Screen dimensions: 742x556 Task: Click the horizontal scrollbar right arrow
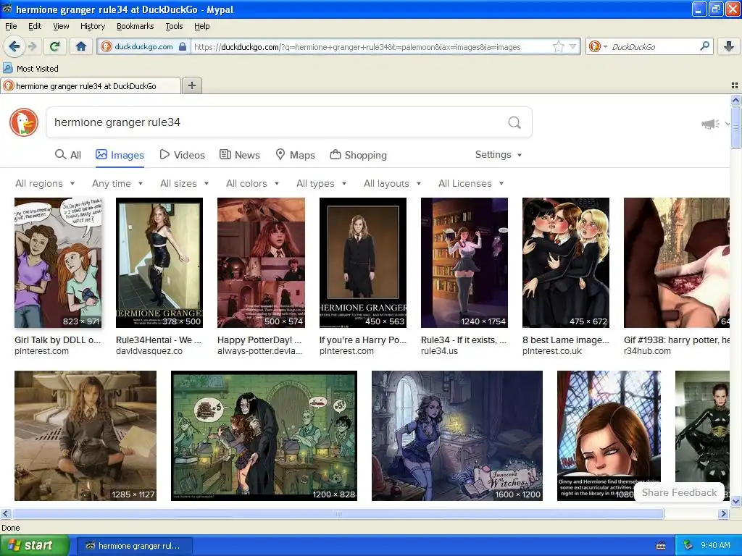(x=724, y=513)
